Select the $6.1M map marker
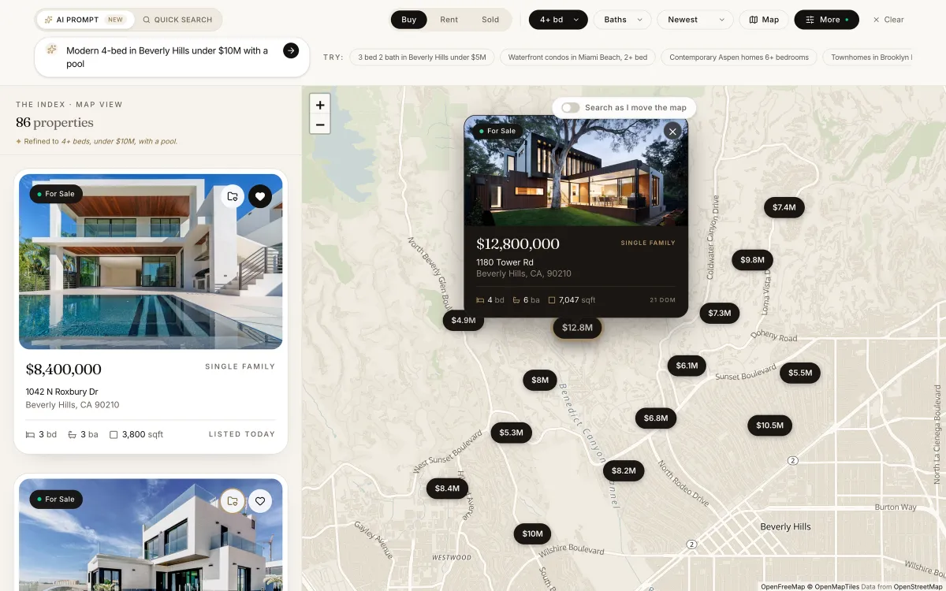946x591 pixels. click(x=687, y=366)
